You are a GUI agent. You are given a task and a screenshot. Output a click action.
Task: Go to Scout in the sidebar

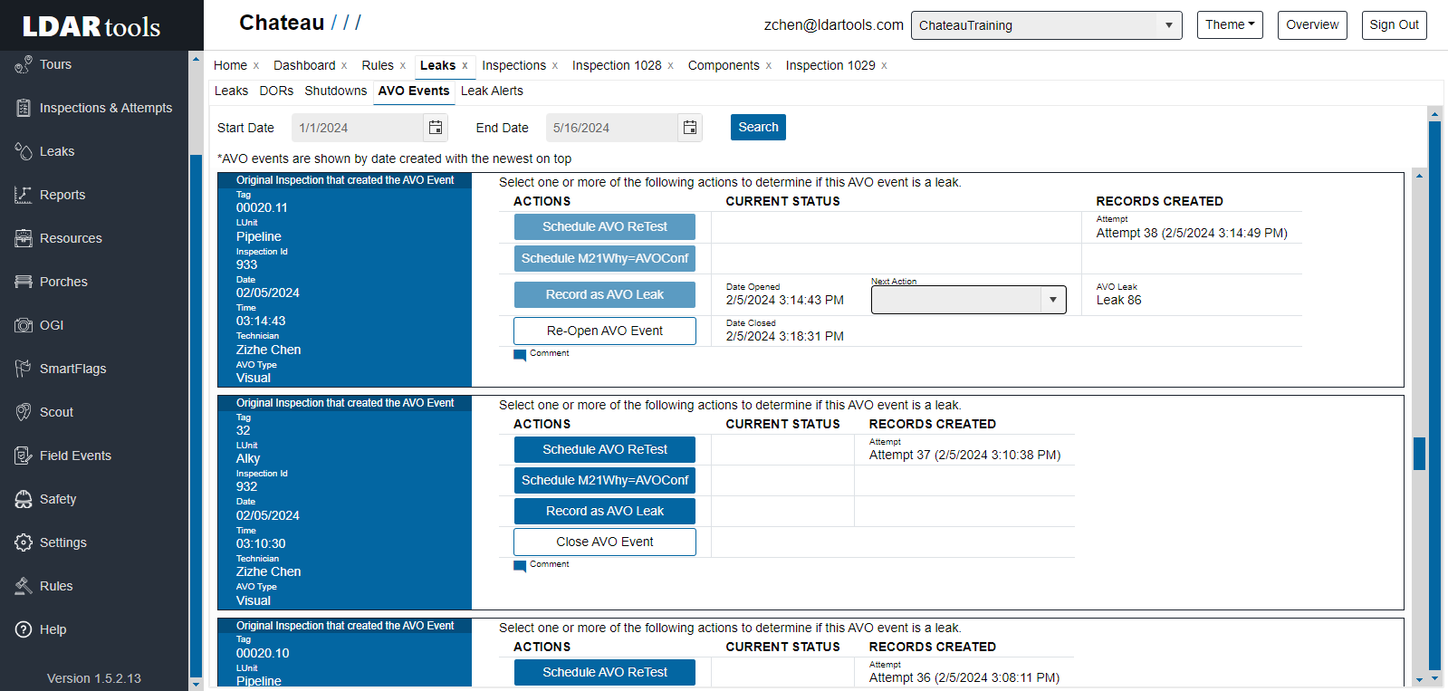tap(56, 412)
